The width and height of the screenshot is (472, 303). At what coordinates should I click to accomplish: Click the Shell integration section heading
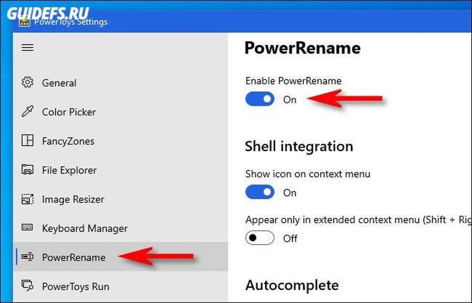(x=299, y=146)
